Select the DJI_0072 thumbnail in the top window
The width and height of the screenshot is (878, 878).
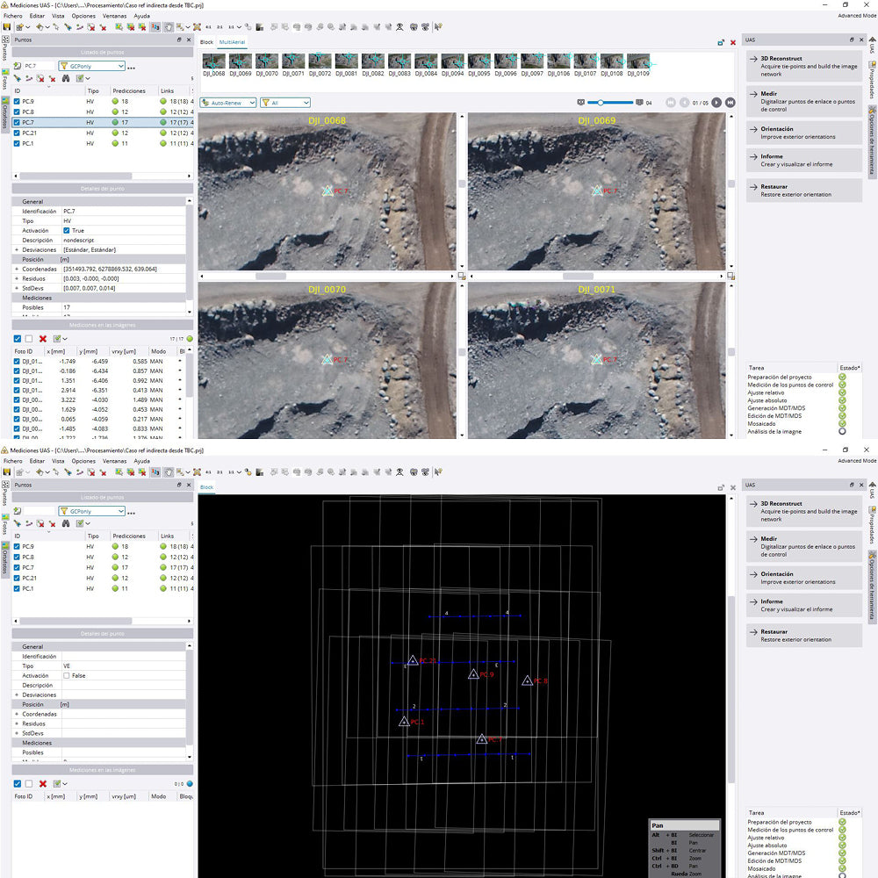pos(320,65)
